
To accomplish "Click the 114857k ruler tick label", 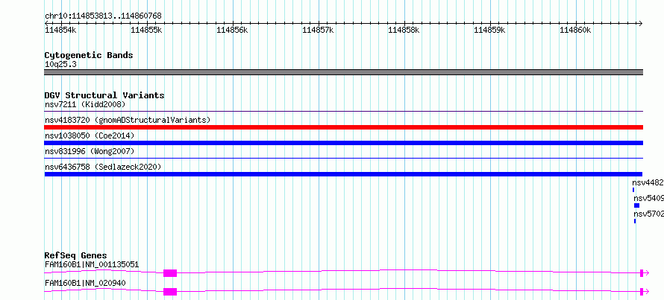I will click(x=318, y=30).
